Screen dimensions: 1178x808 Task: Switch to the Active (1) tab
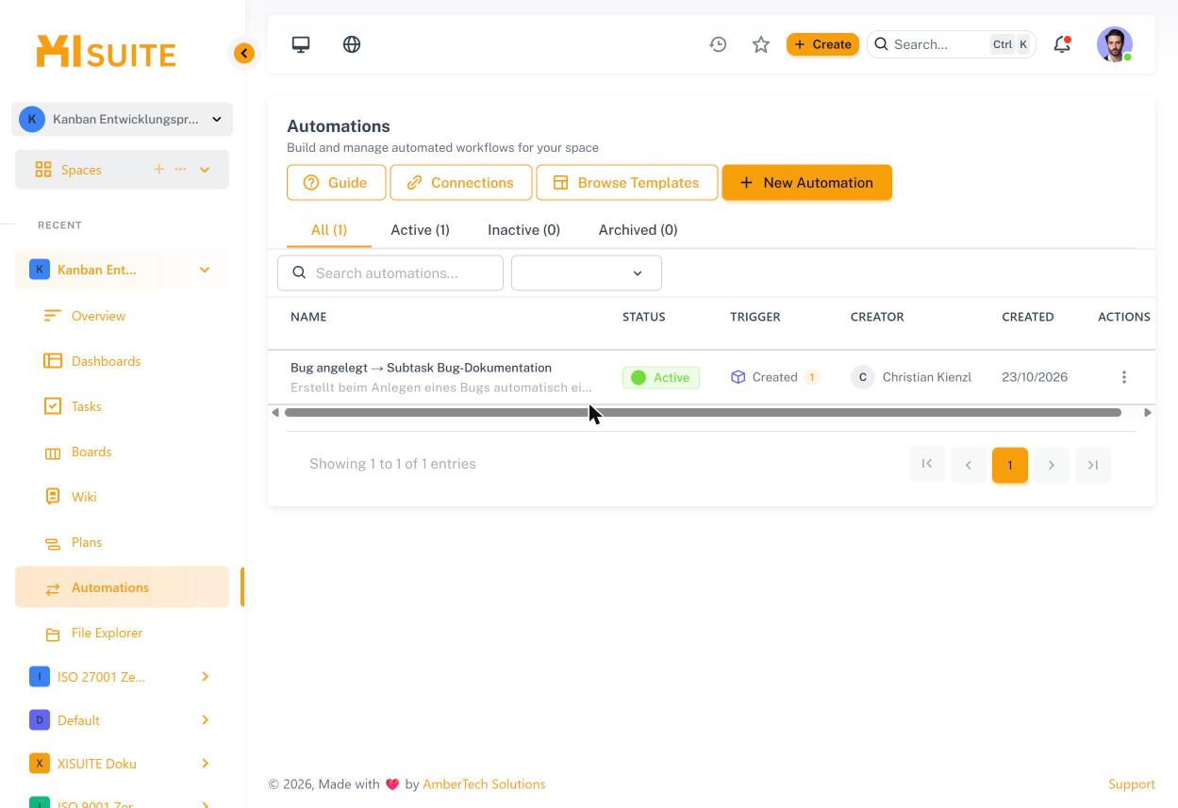click(420, 230)
